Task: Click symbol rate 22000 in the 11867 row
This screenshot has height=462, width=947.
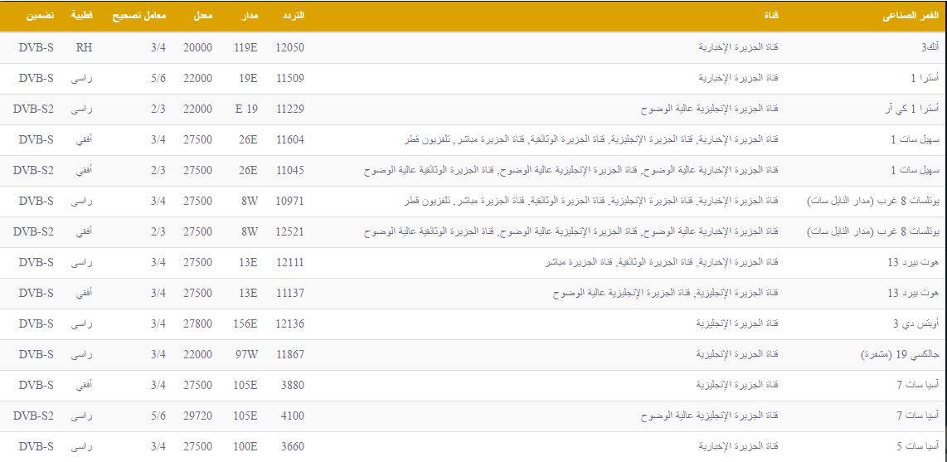Action: [x=198, y=355]
